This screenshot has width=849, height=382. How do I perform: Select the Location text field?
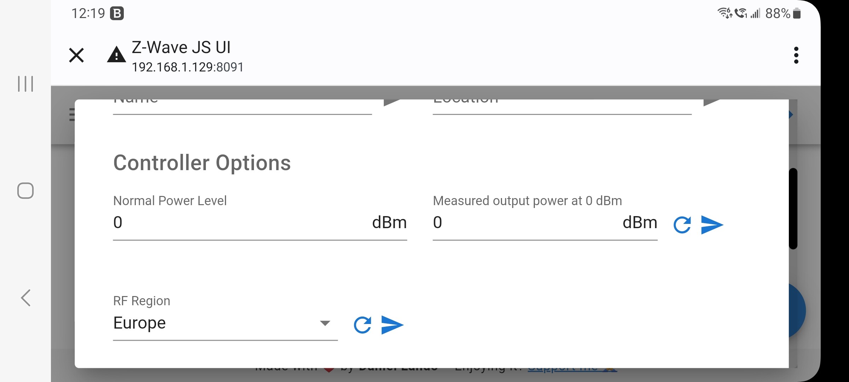[x=562, y=107]
